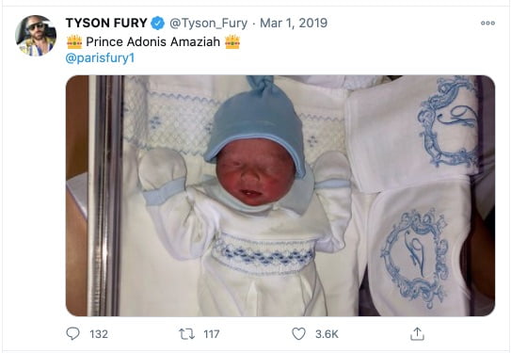Click the blue verified checkmark badge
Viewport: 511px width, 353px height.
[x=158, y=24]
